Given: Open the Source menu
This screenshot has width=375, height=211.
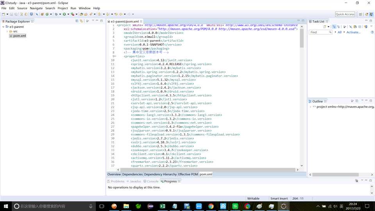Looking at the screenshot, I should pos(22,8).
